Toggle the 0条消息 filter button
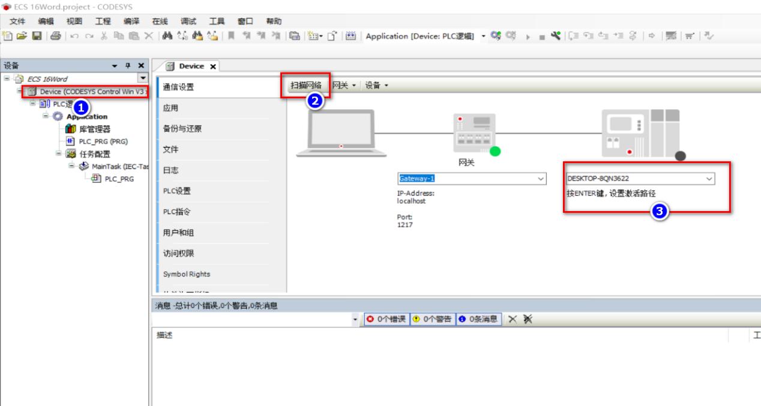This screenshot has height=406, width=761. (478, 319)
